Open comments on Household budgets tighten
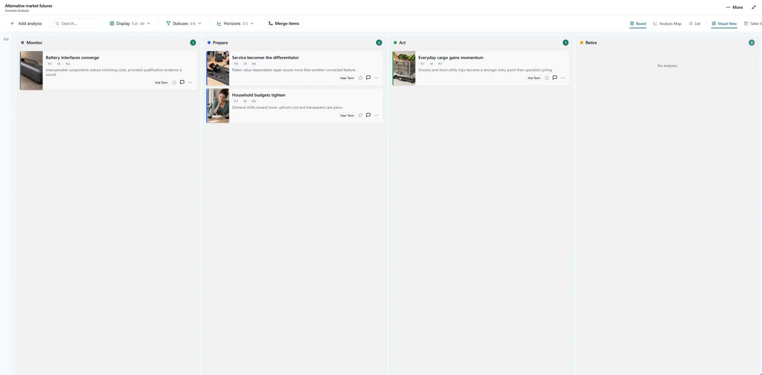The image size is (762, 375). [368, 115]
